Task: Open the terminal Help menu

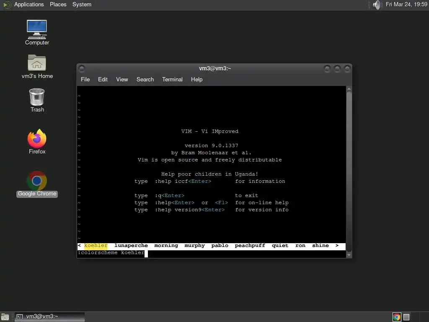Action: (x=196, y=79)
